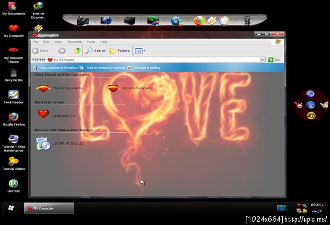The height and width of the screenshot is (225, 330).
Task: Click the black box dock icon
Action: point(129,21)
